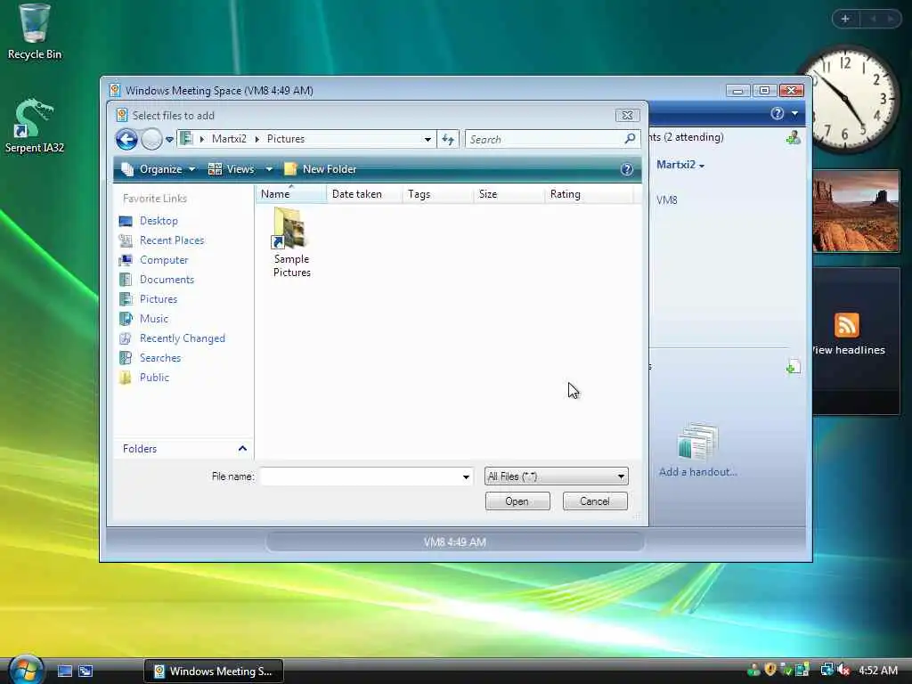The height and width of the screenshot is (684, 912).
Task: Click the VM8 4:49 AM status bar
Action: tap(455, 542)
